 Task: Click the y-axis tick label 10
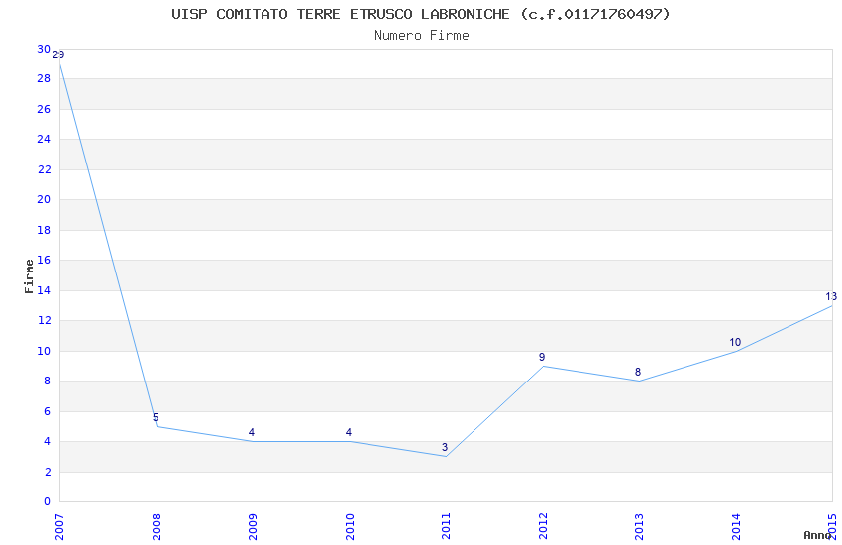(x=44, y=351)
